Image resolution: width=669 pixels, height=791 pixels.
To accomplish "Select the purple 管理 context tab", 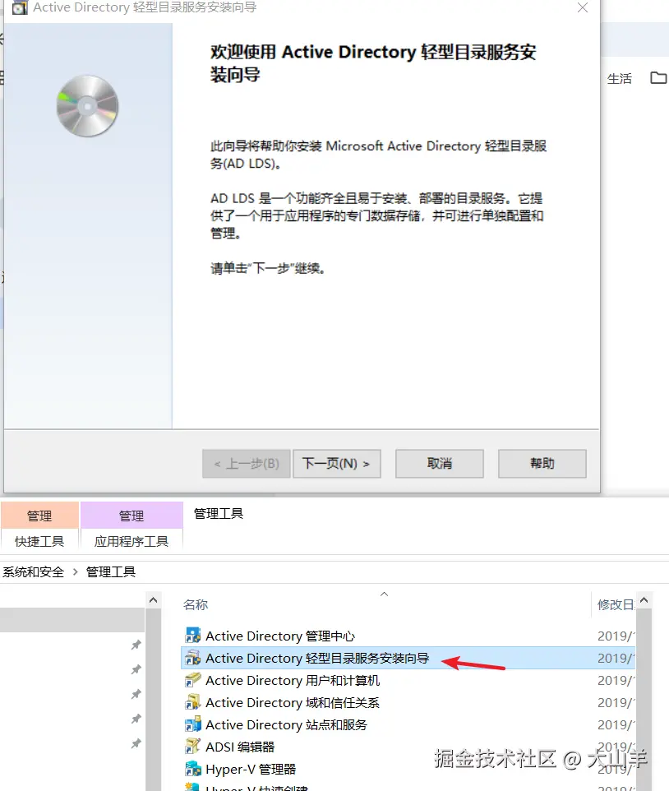I will pyautogui.click(x=131, y=516).
